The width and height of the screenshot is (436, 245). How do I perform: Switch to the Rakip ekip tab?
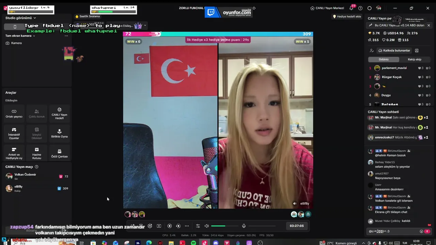tap(415, 59)
